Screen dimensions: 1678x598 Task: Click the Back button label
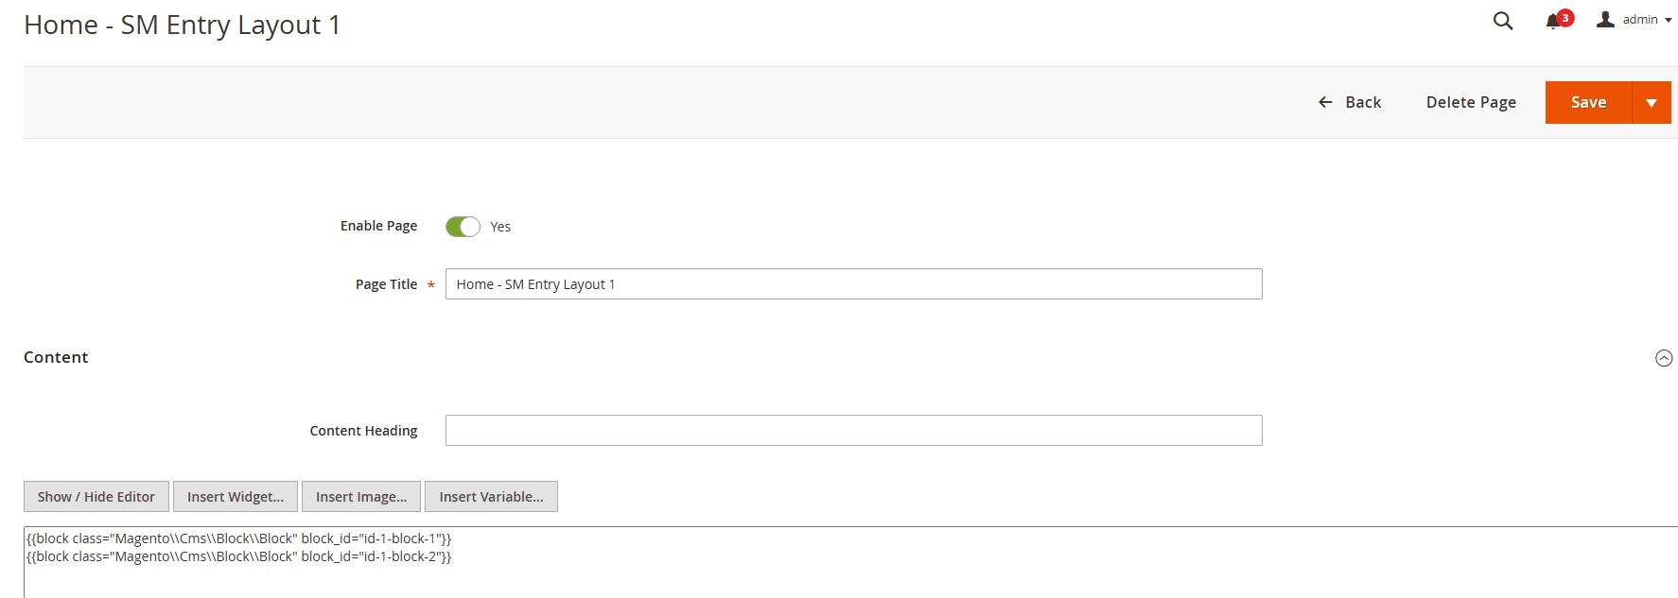click(1363, 102)
